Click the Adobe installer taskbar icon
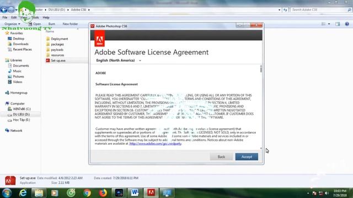 click(151, 193)
